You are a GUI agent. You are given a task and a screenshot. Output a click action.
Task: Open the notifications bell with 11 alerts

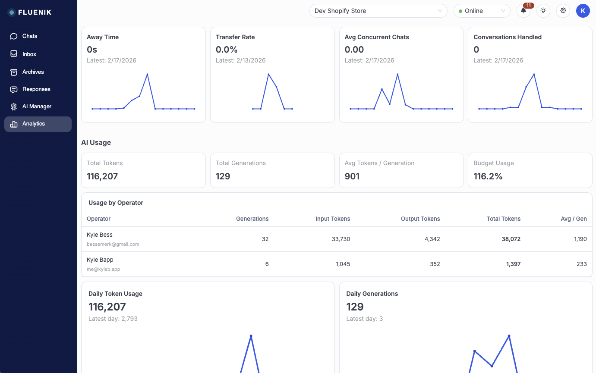tap(523, 11)
